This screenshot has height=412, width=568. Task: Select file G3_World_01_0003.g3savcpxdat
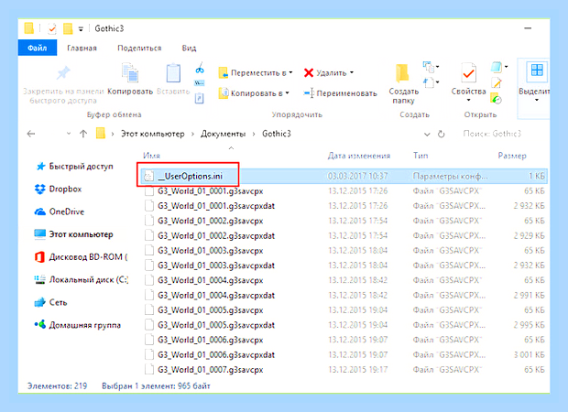click(216, 266)
